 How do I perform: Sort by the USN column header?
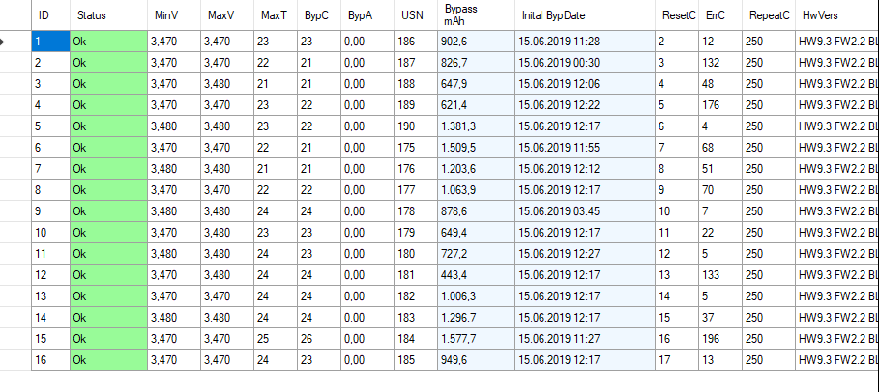pos(416,15)
